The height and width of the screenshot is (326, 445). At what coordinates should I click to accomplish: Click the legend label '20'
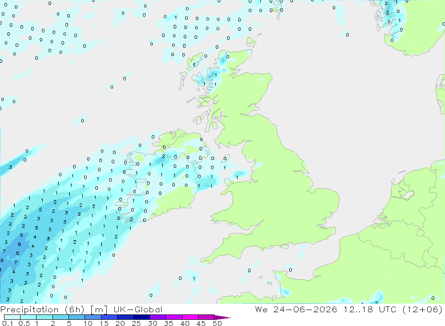tap(120, 323)
